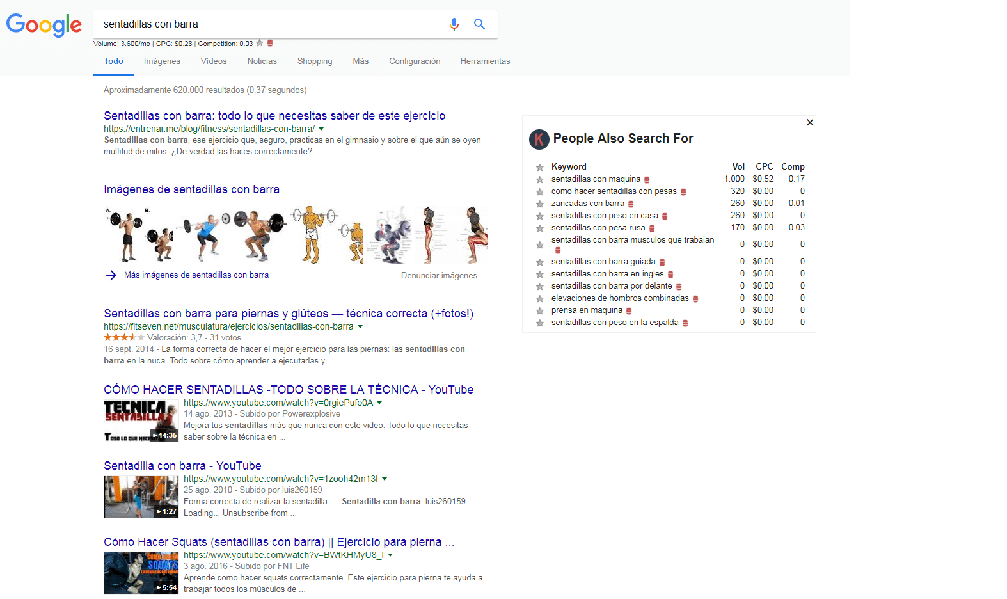Open Herramientas search tools
This screenshot has height=599, width=1007.
tap(485, 61)
